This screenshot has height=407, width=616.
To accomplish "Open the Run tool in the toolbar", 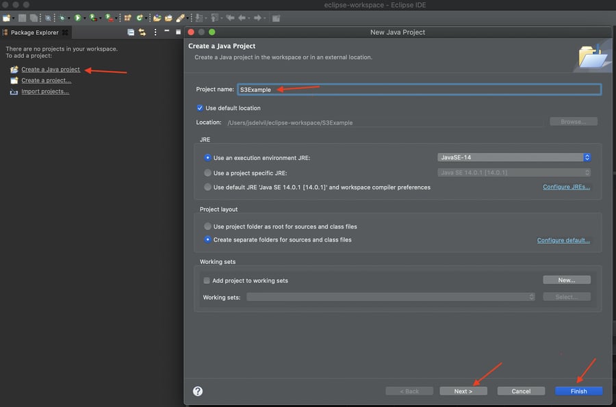I will click(x=77, y=17).
